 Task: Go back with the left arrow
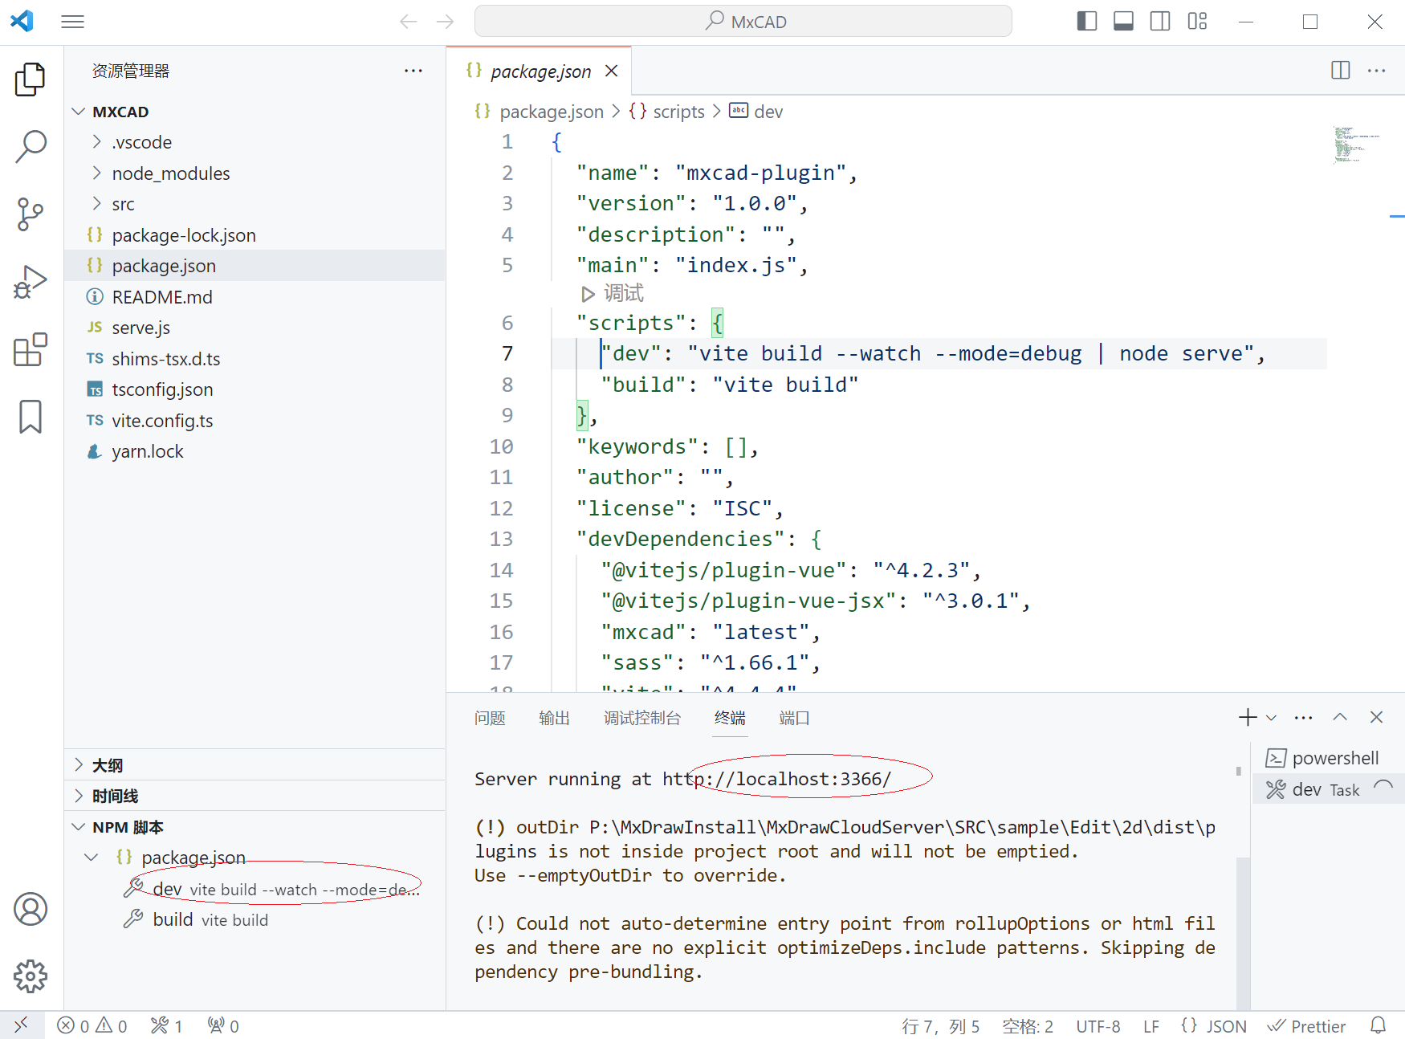coord(409,22)
